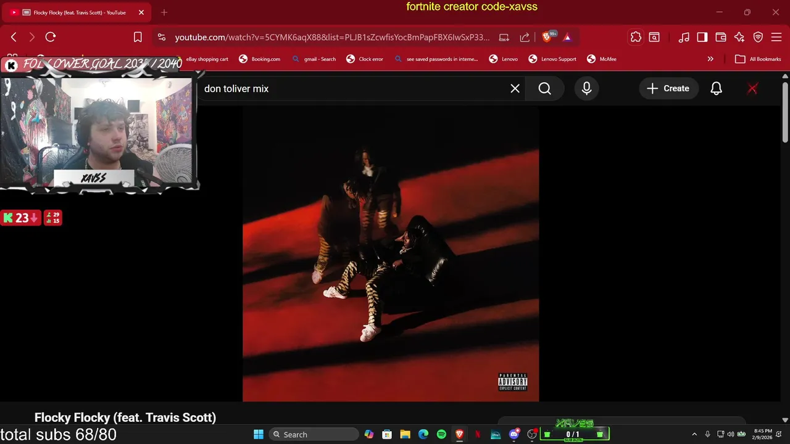
Task: Open the Clock error bookmark
Action: point(365,59)
